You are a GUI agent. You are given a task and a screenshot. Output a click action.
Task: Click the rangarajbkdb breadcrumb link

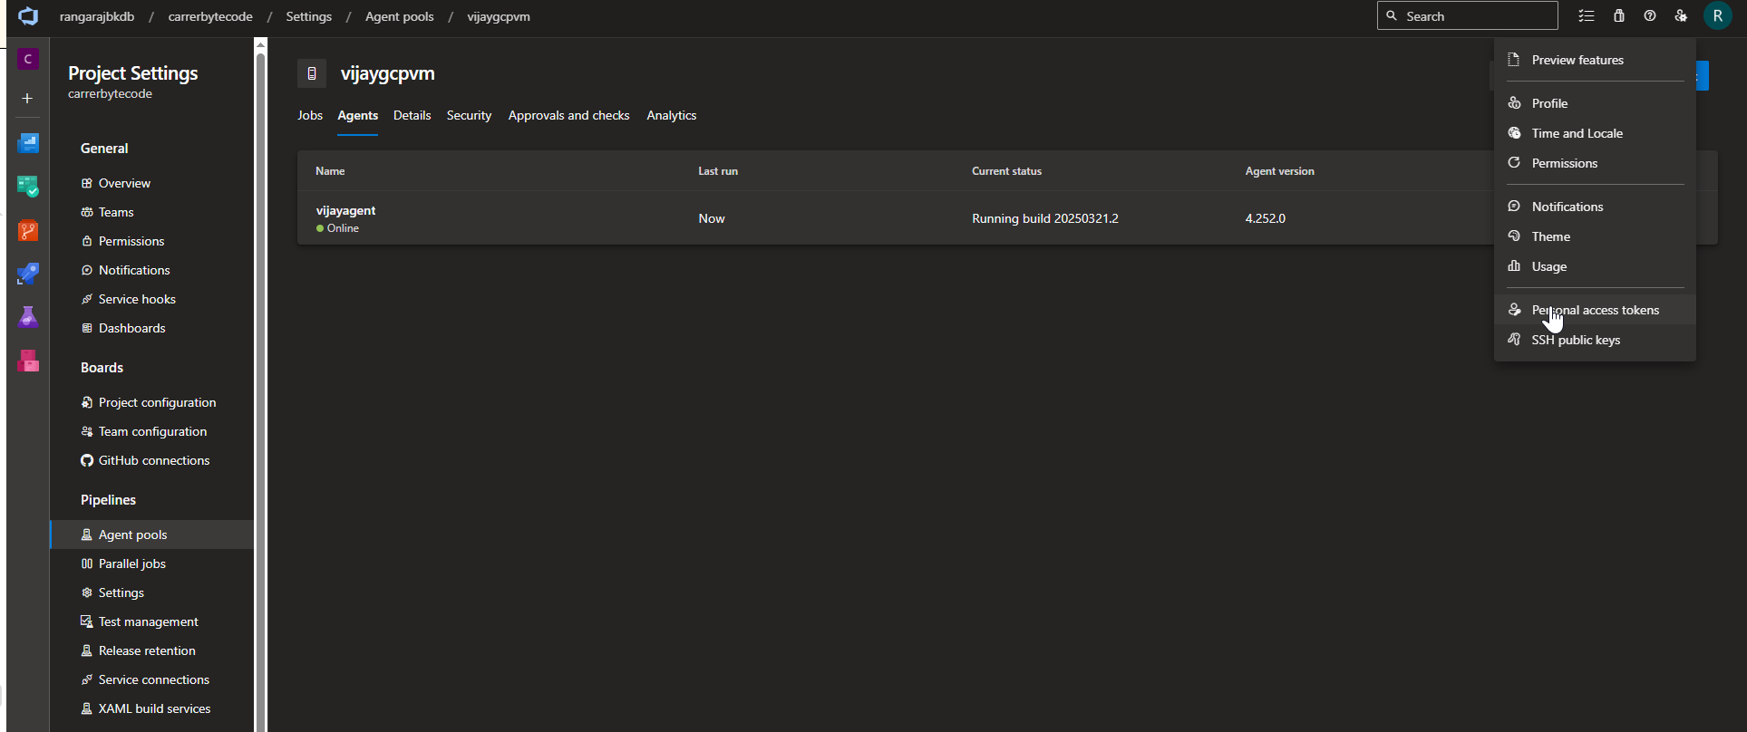coord(97,16)
